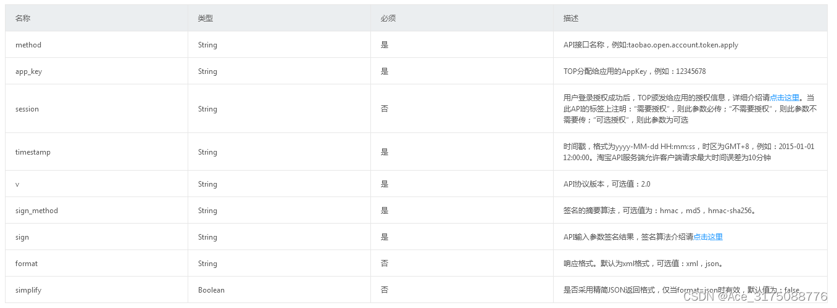The width and height of the screenshot is (837, 308).
Task: Click the 必须 column header
Action: 388,18
